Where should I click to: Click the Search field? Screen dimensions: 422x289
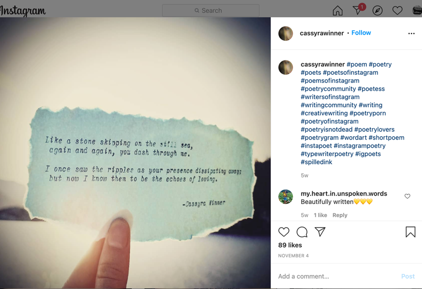pos(211,10)
